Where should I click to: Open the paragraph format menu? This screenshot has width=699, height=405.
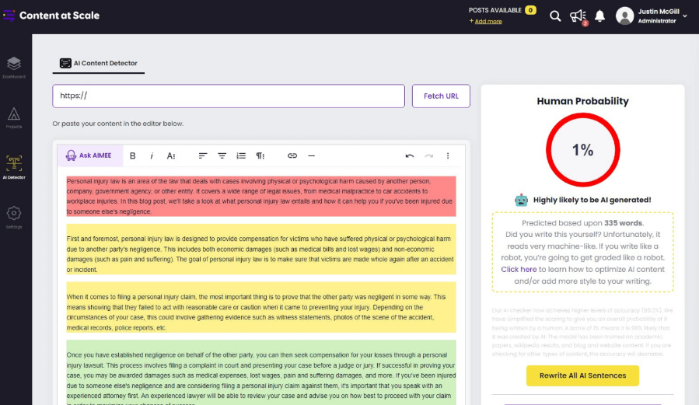pyautogui.click(x=260, y=156)
